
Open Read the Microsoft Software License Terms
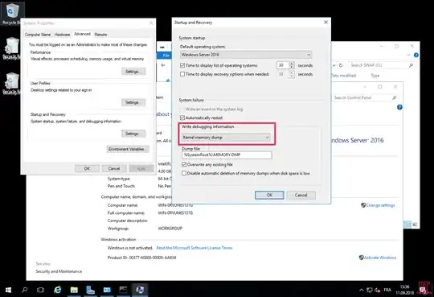pyautogui.click(x=194, y=248)
